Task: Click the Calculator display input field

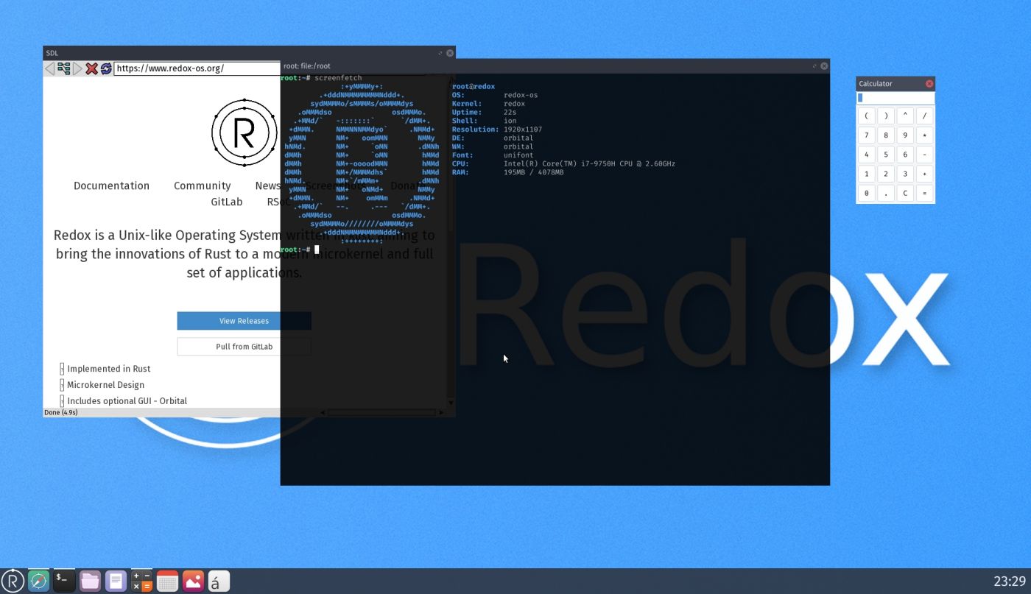Action: pyautogui.click(x=895, y=98)
